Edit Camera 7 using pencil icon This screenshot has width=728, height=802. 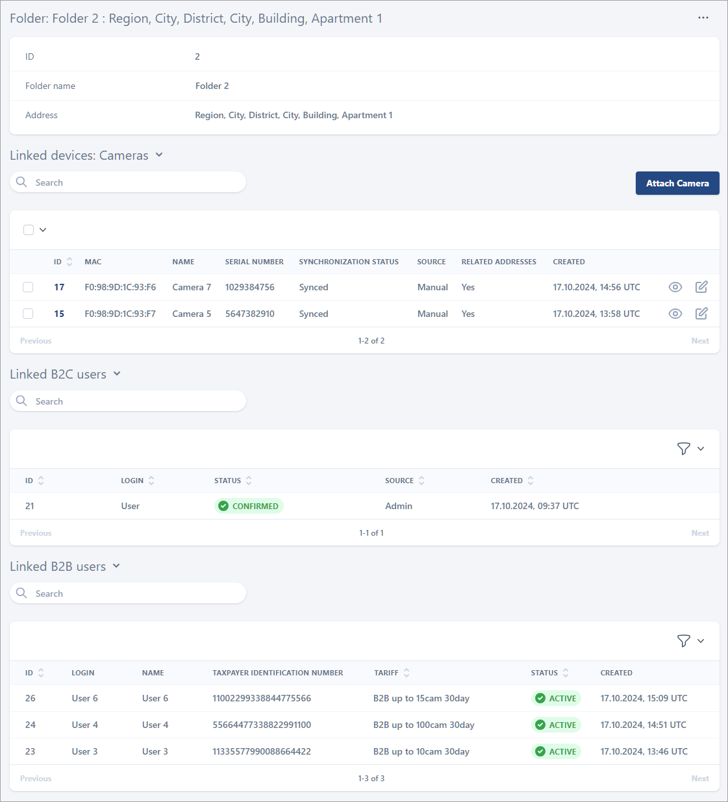click(701, 287)
